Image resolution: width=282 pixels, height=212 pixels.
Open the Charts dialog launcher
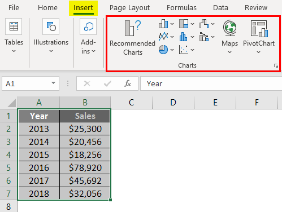click(x=276, y=66)
